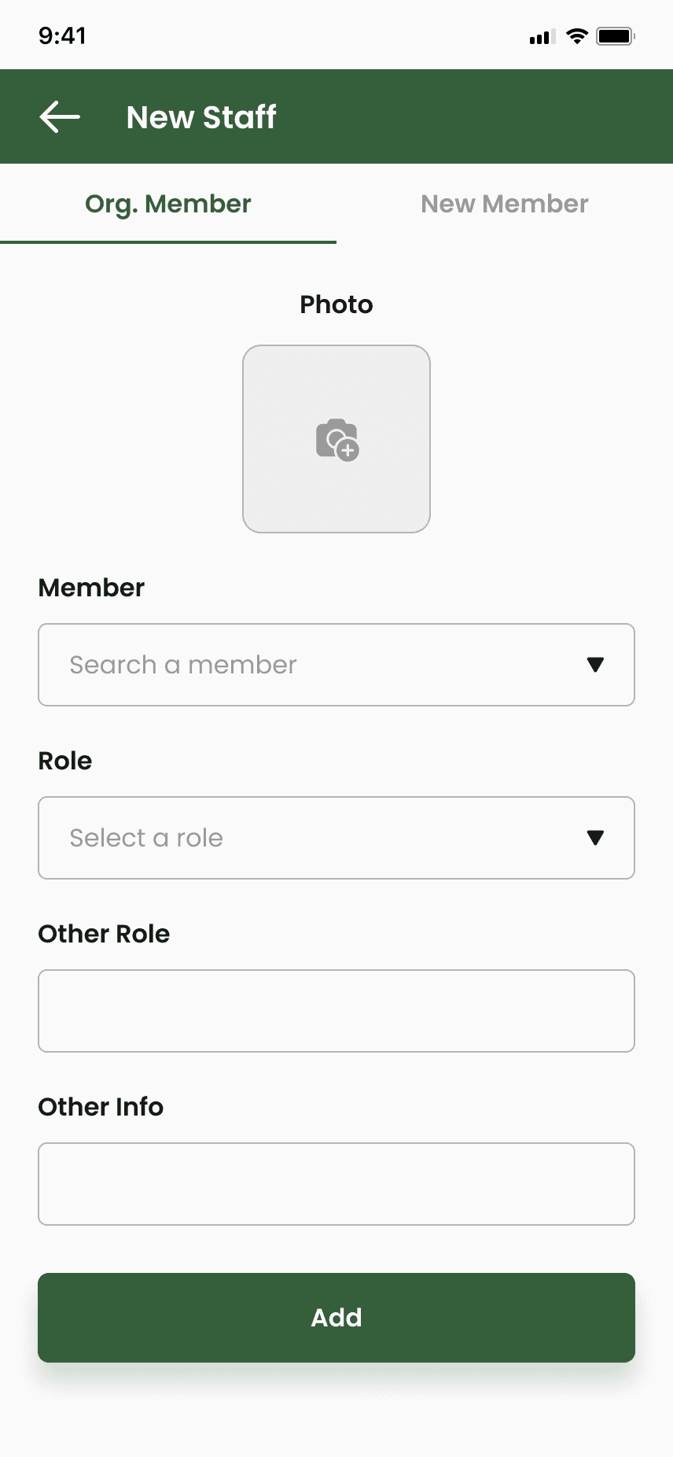This screenshot has height=1457, width=673.
Task: Switch to the New Member tab
Action: tap(505, 204)
